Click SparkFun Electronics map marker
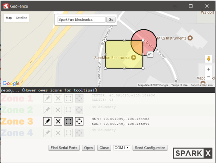This screenshot has height=163, width=216. [134, 58]
